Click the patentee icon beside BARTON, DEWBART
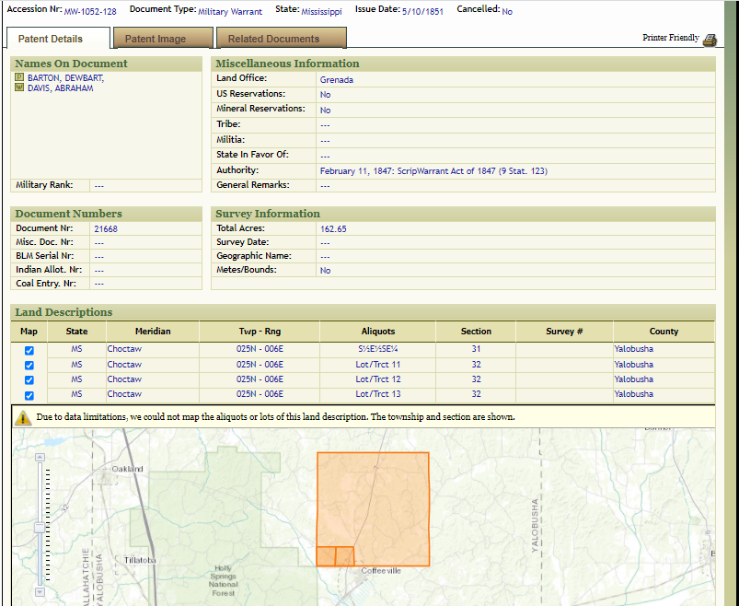This screenshot has height=606, width=739. tap(19, 78)
